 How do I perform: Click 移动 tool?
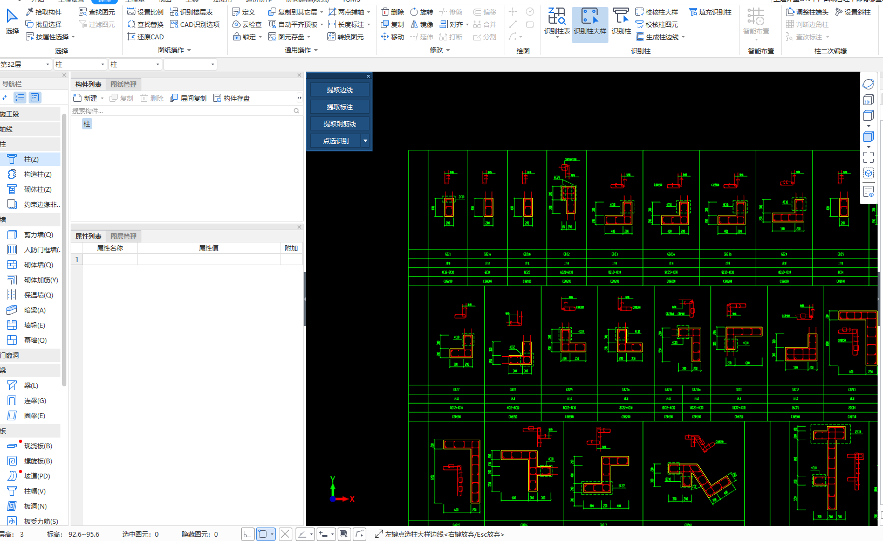(393, 37)
